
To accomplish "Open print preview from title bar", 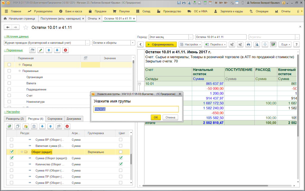I will point(189,3).
